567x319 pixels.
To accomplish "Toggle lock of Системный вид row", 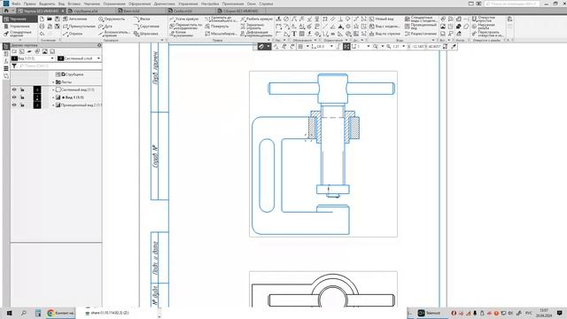I will 22,89.
